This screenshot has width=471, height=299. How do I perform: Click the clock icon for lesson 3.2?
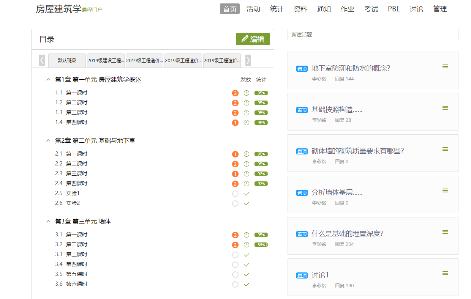pos(247,245)
